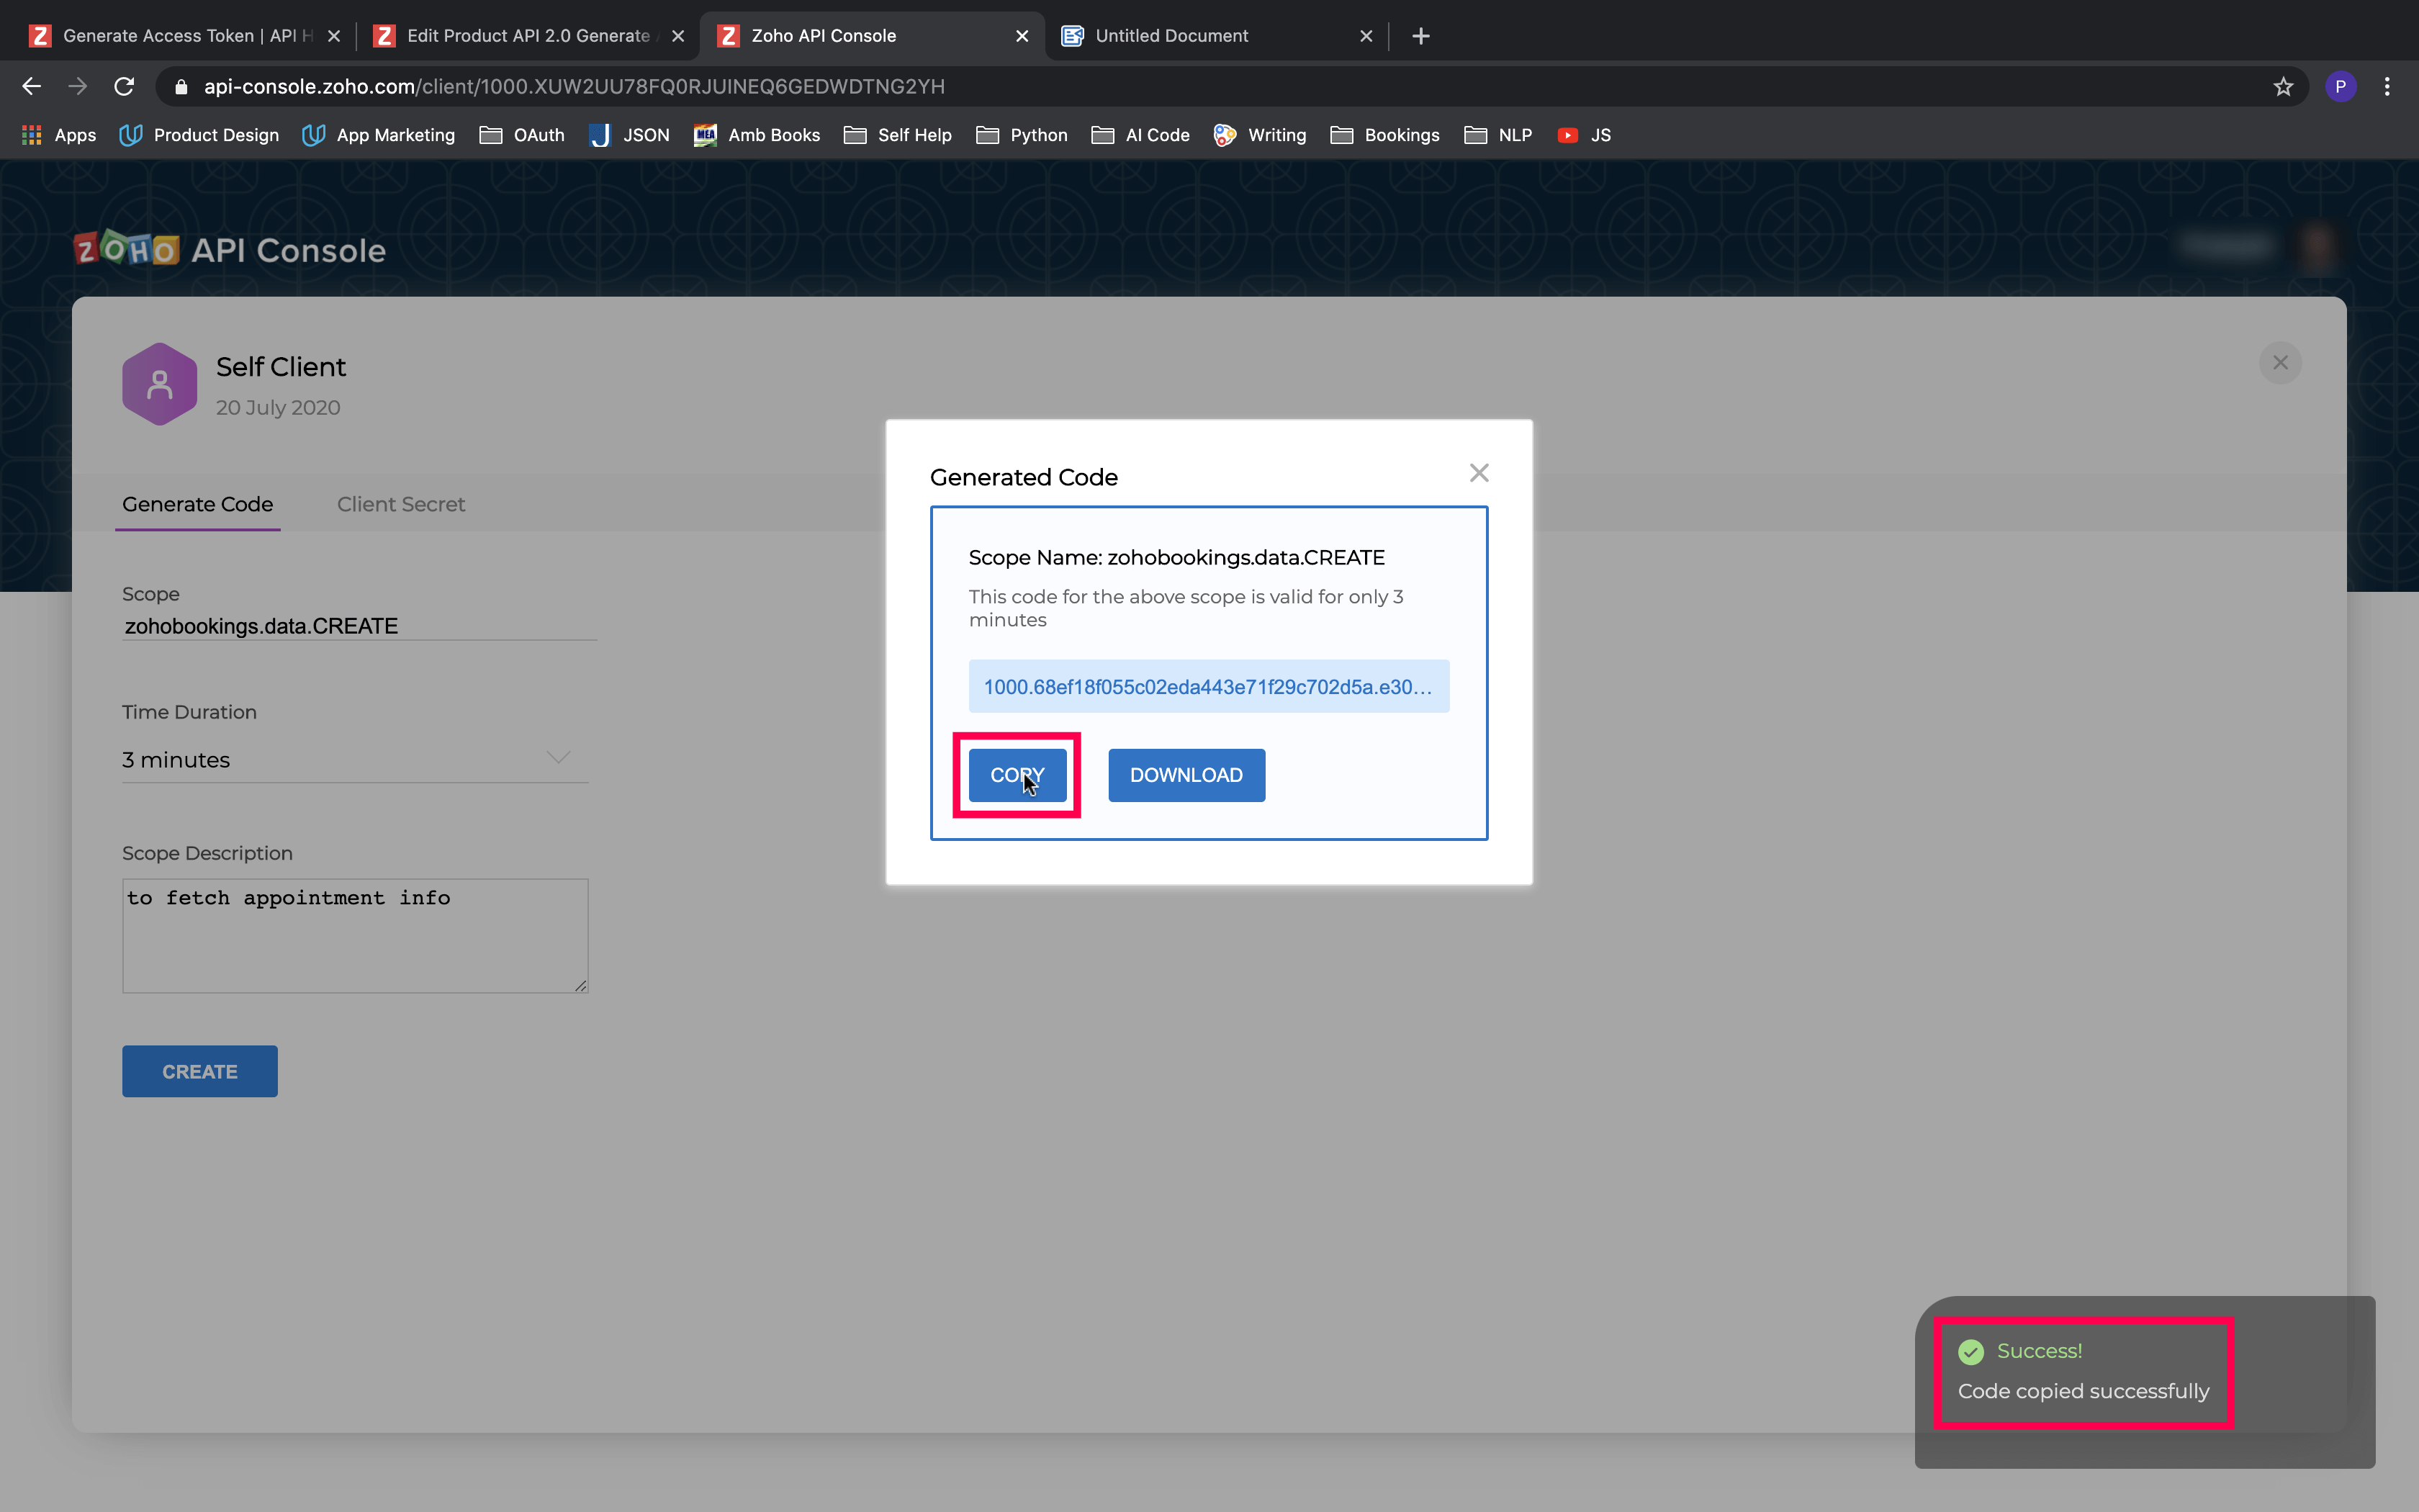This screenshot has height=1512, width=2419.
Task: Click the address bar URL
Action: (575, 87)
